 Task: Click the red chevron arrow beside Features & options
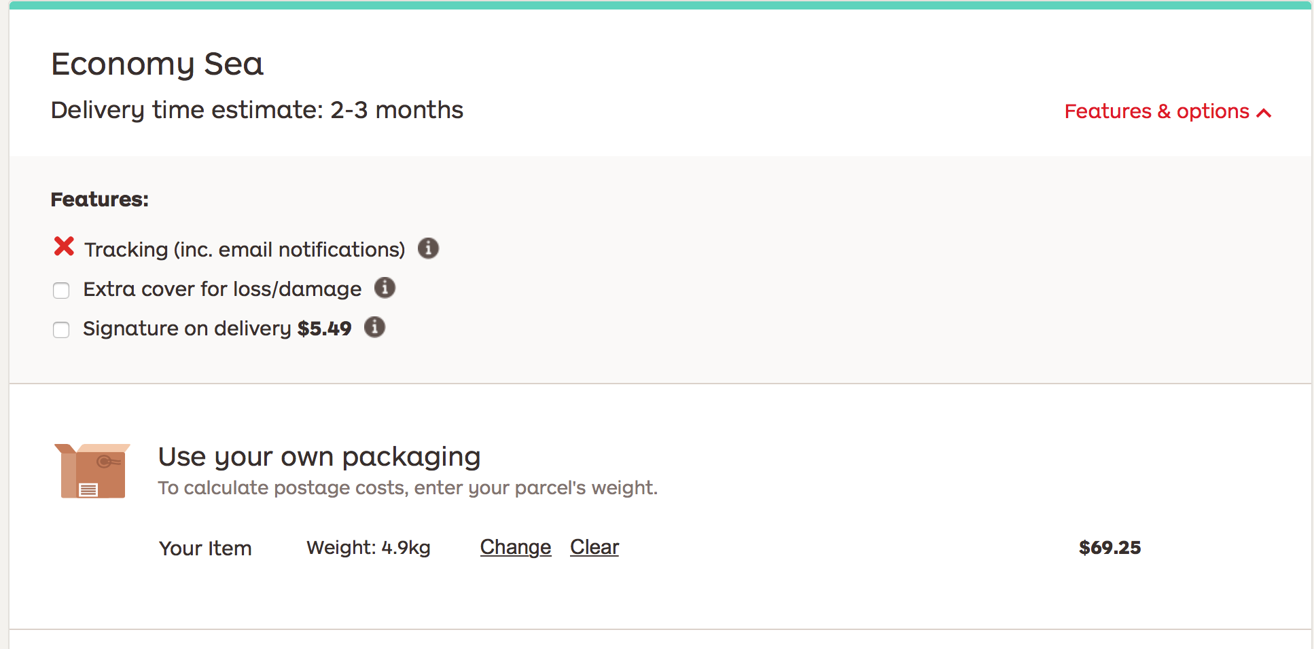point(1264,113)
